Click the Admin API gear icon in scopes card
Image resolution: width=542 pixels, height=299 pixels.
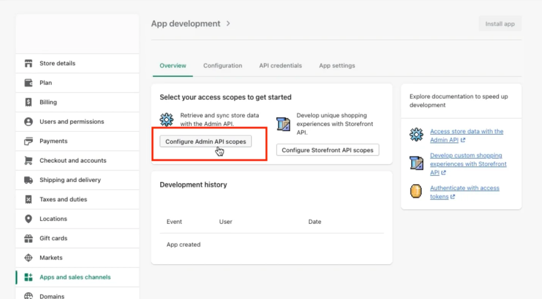166,119
